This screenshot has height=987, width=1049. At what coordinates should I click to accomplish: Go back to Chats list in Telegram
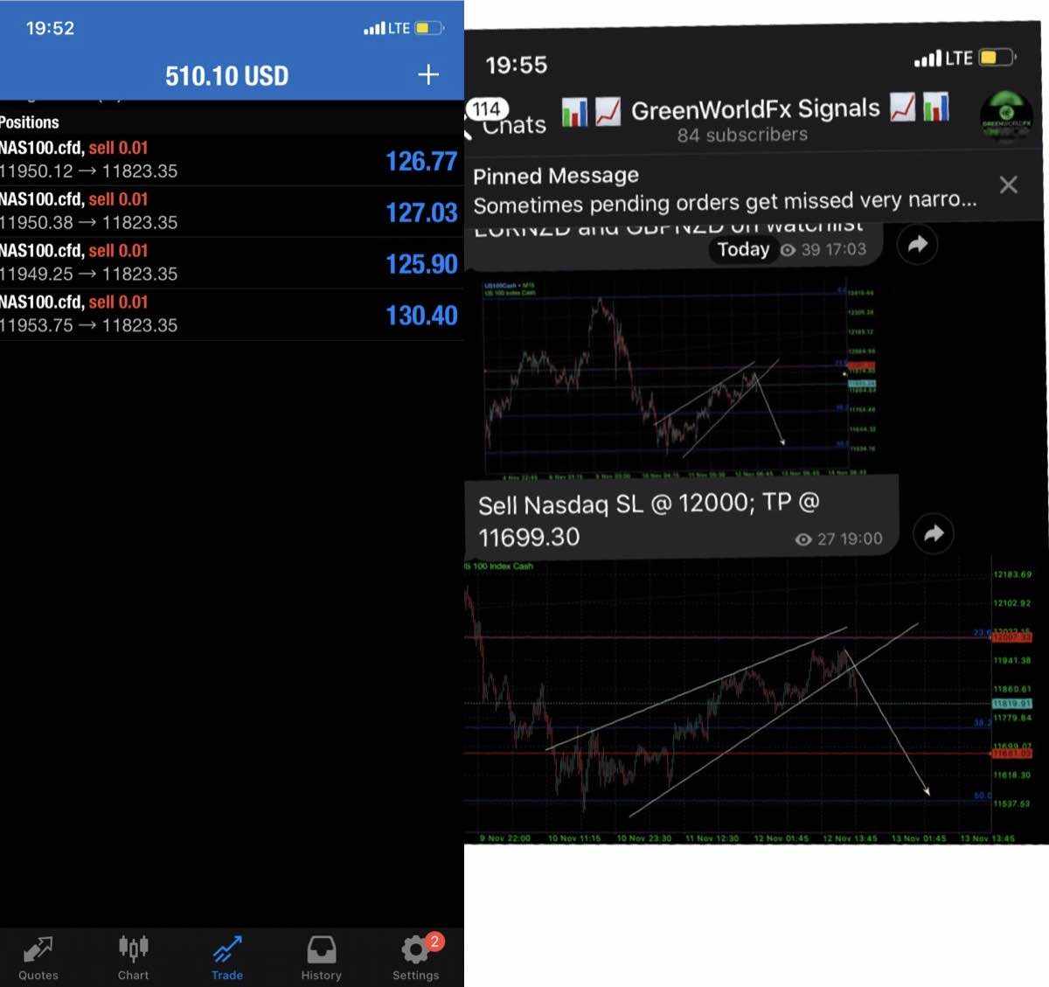[514, 126]
